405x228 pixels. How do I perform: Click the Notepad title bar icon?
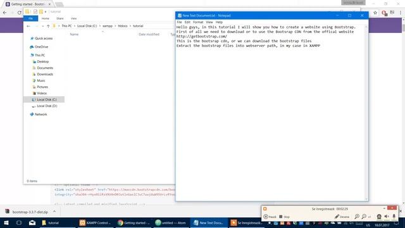tap(180, 15)
